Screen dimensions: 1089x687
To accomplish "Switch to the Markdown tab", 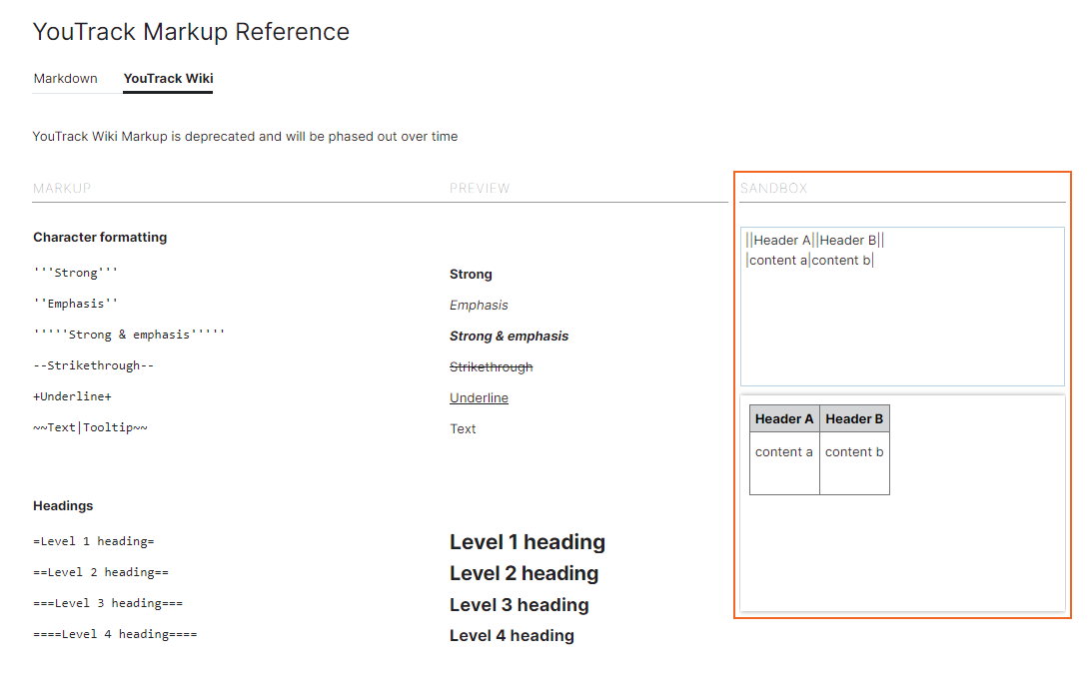I will 66,78.
